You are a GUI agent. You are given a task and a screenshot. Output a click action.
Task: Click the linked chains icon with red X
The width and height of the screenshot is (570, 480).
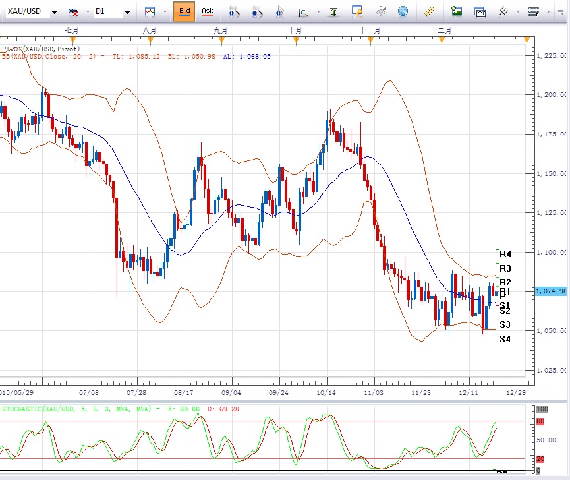[74, 12]
